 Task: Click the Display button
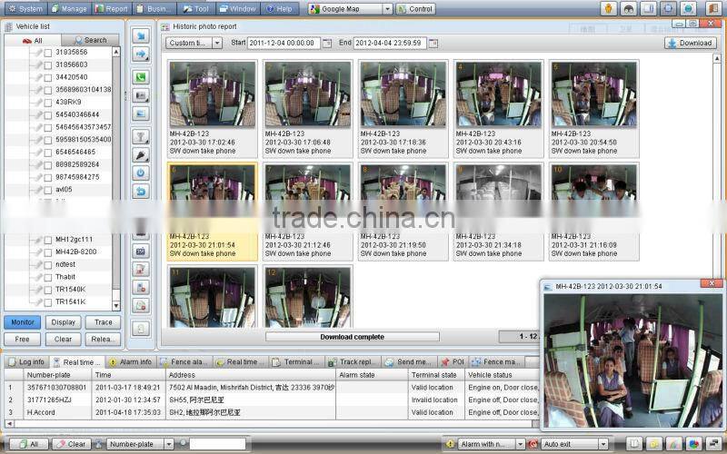point(63,322)
